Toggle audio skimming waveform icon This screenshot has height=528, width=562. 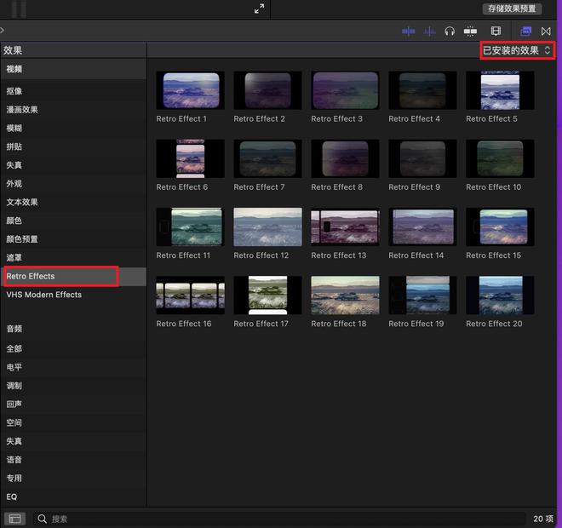pos(429,32)
